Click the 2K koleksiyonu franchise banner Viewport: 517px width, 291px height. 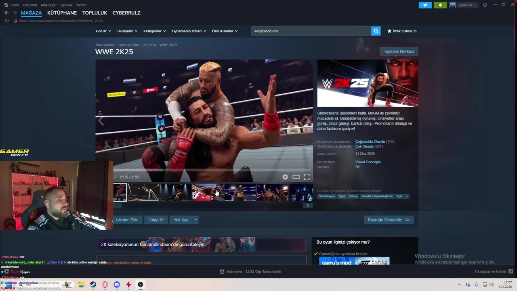(x=201, y=245)
